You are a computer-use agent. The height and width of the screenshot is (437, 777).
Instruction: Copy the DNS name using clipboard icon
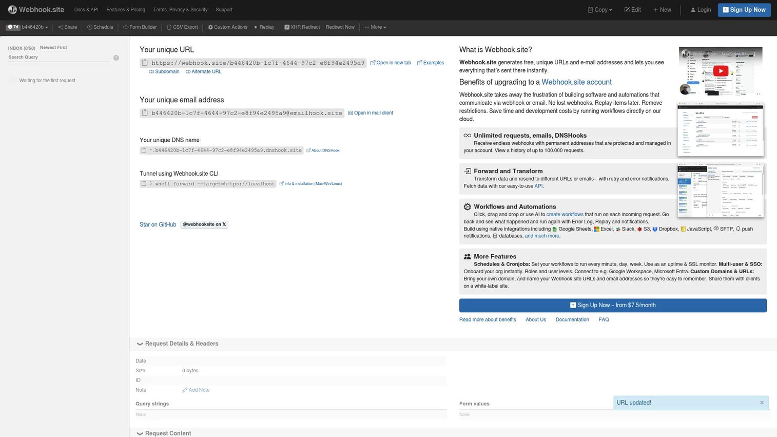(144, 150)
